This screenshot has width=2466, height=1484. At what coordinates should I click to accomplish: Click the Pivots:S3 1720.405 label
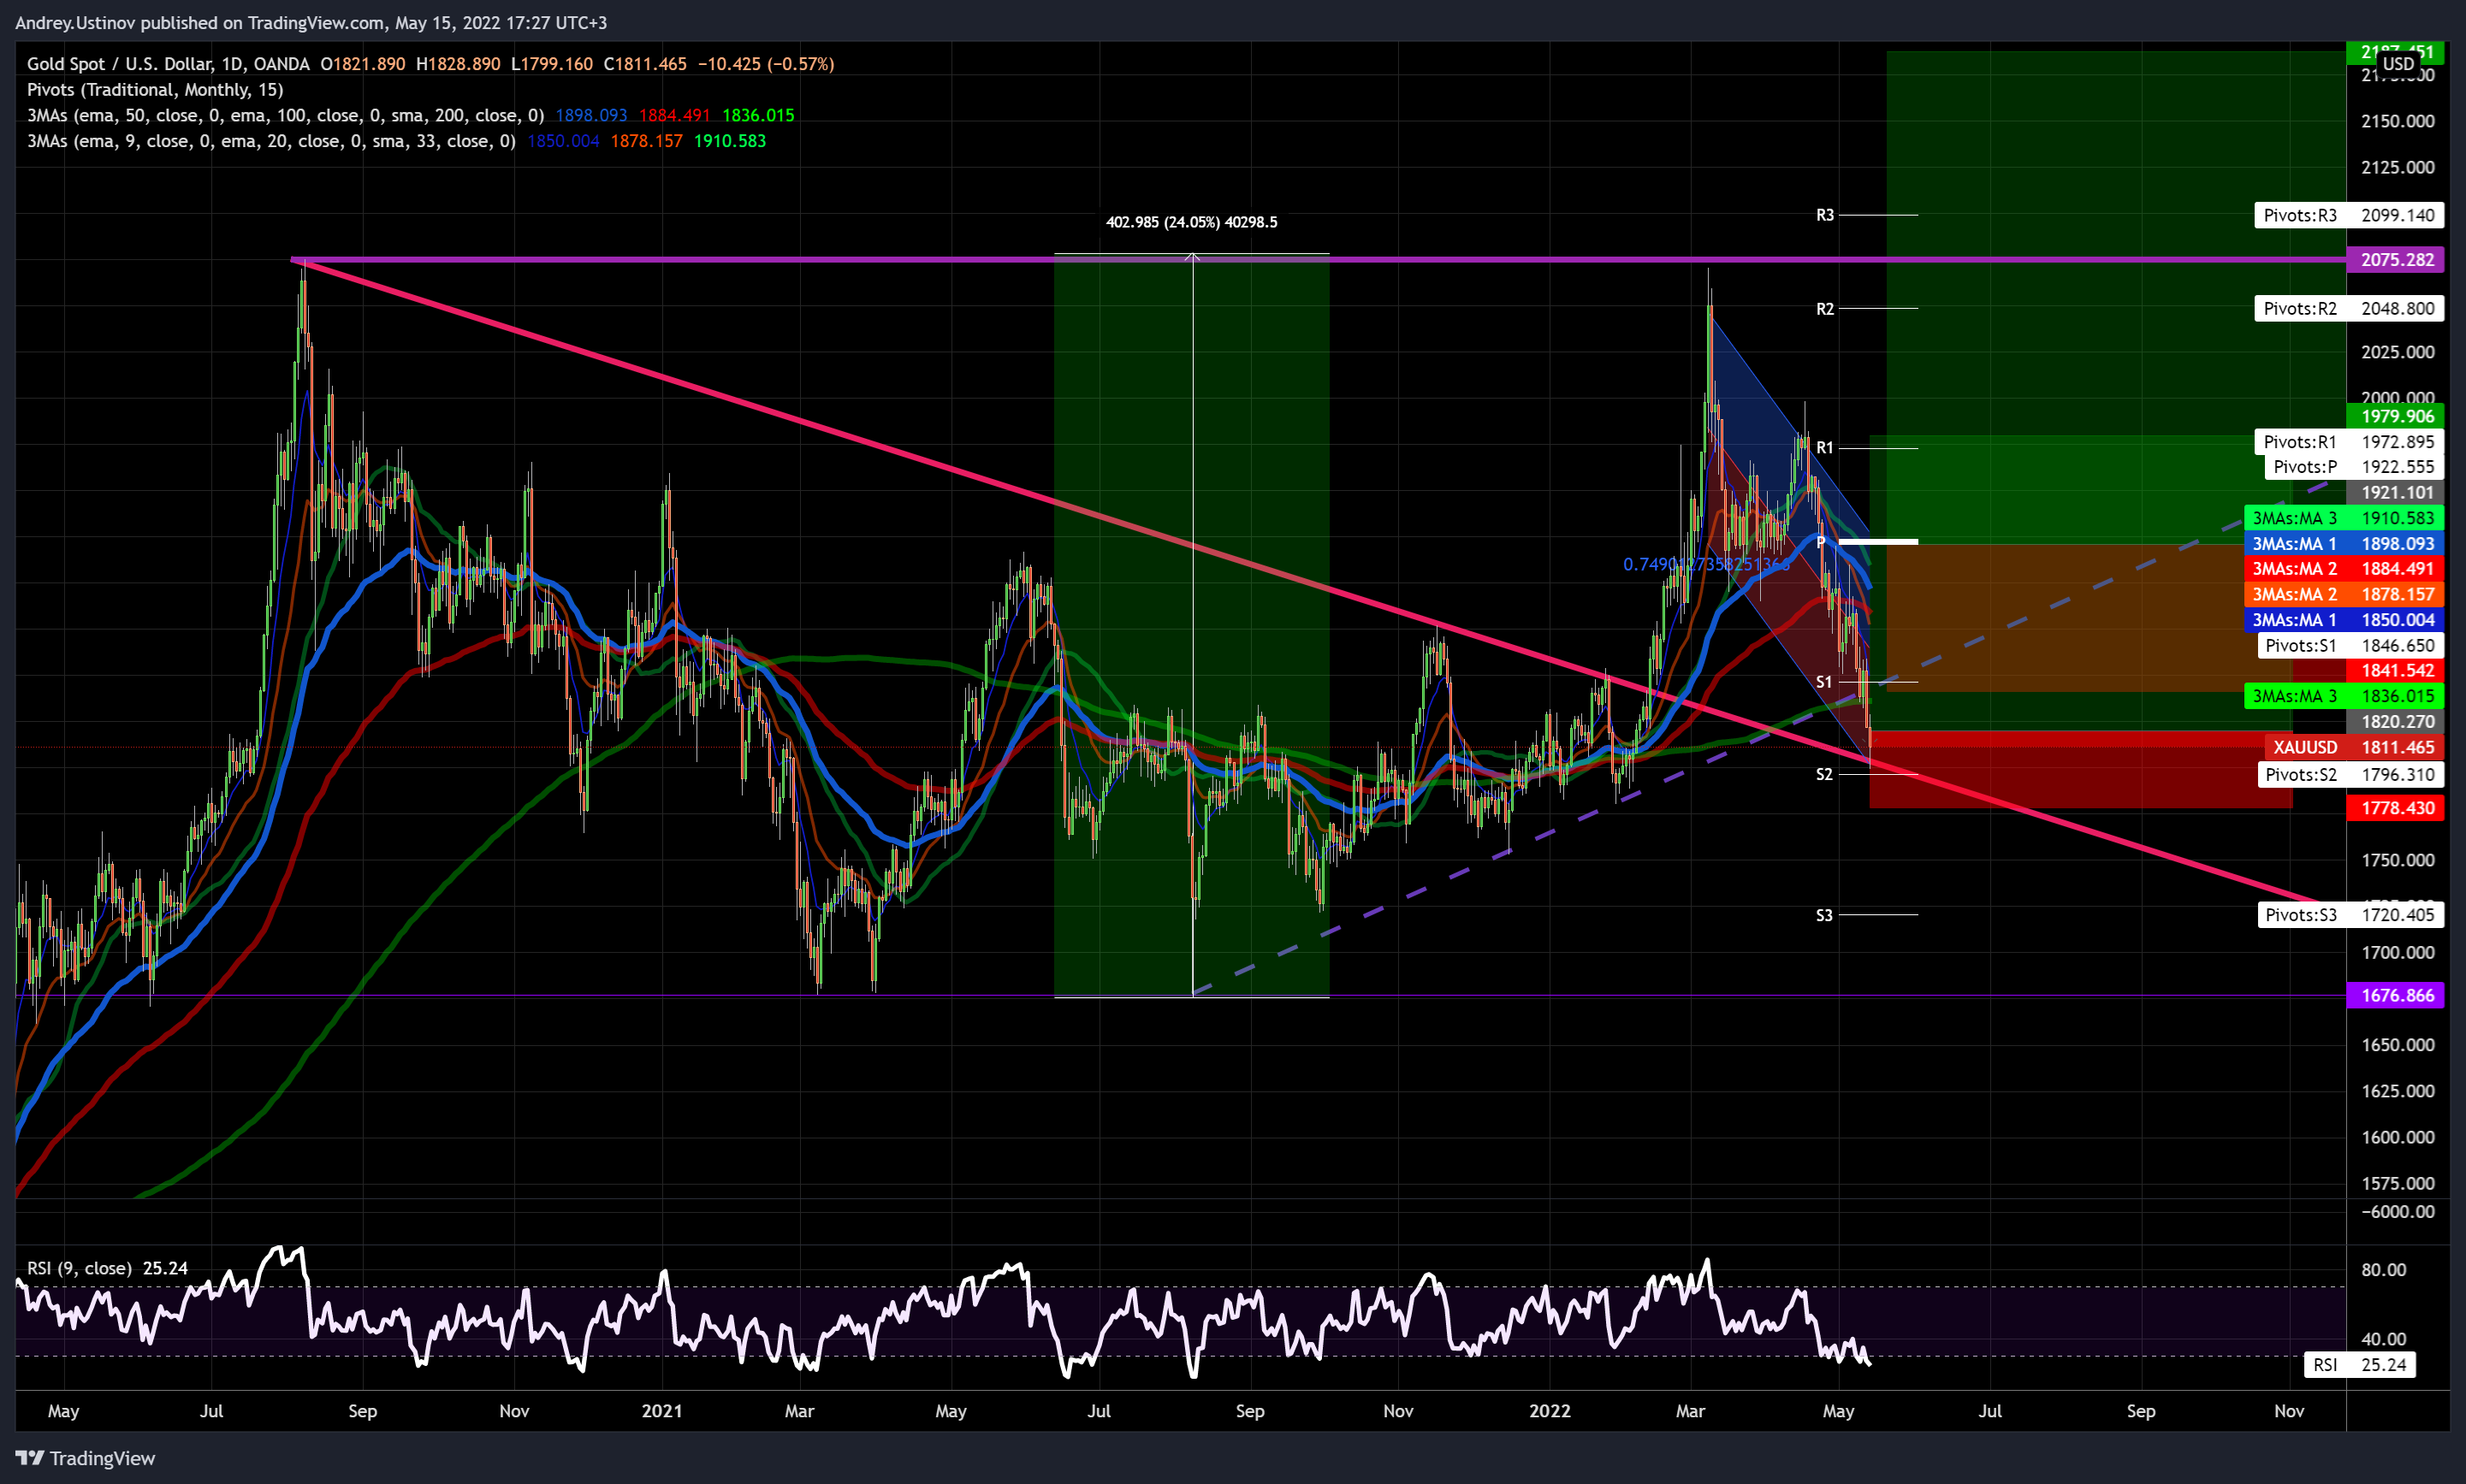[2350, 915]
